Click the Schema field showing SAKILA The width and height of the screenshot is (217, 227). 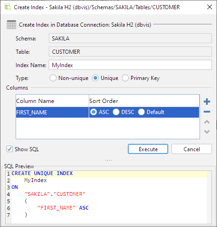coord(130,38)
